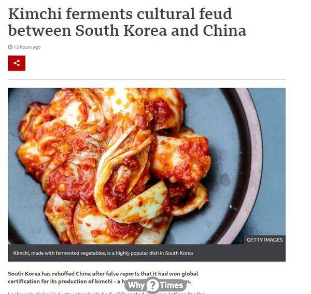Image resolution: width=311 pixels, height=294 pixels.
Task: Click the bold intro paragraph starting 'South Korea has rebuffed'
Action: tap(103, 277)
